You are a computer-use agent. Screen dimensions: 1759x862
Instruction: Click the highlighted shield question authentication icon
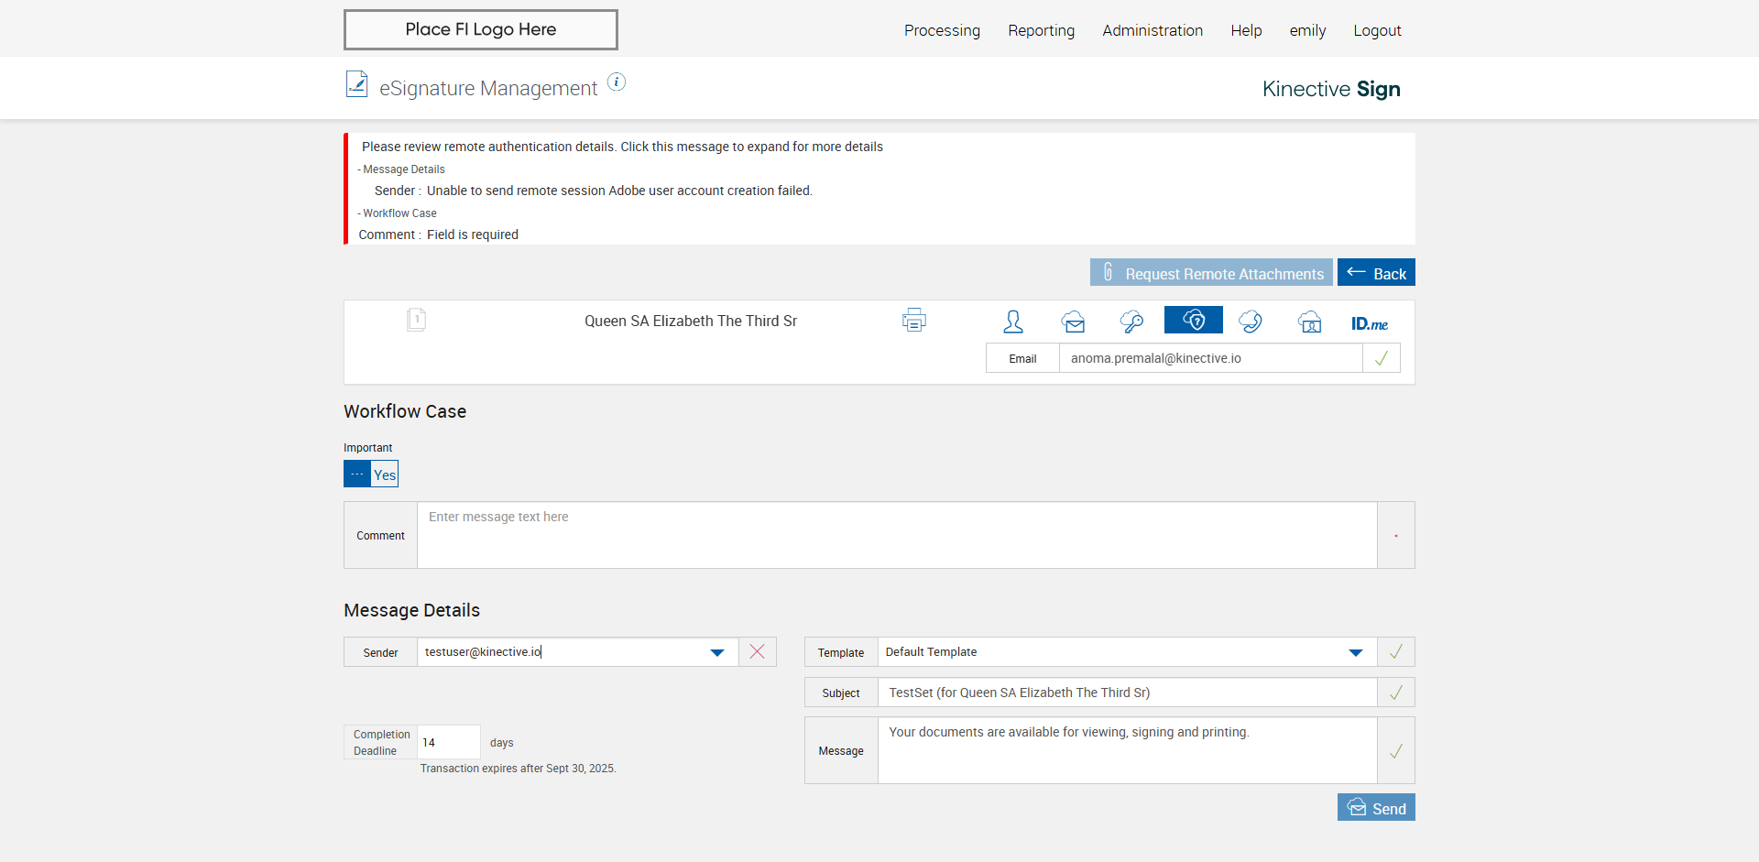pyautogui.click(x=1193, y=321)
